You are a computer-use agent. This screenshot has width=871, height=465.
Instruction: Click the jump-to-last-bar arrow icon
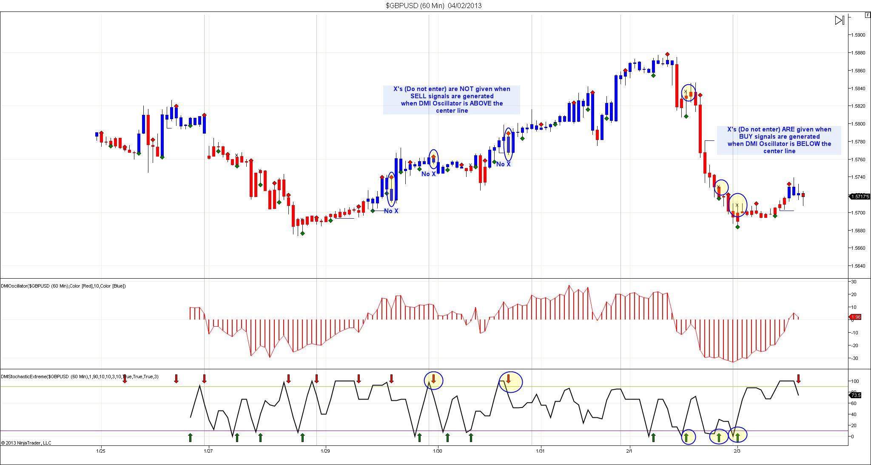(x=839, y=20)
